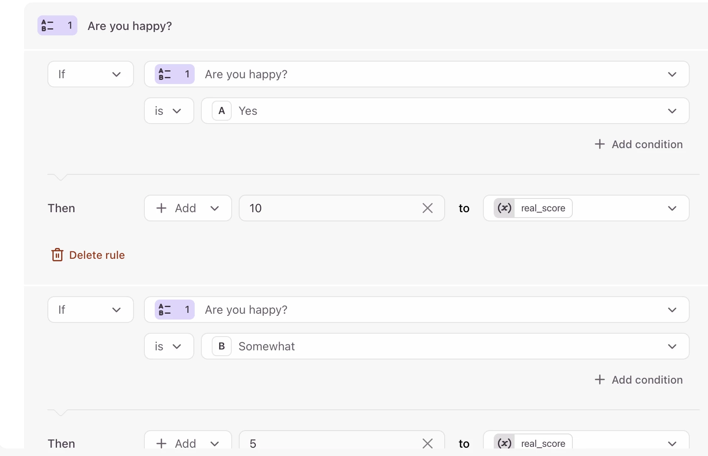The width and height of the screenshot is (708, 456).
Task: Click plus icon of first Add condition
Action: (599, 144)
